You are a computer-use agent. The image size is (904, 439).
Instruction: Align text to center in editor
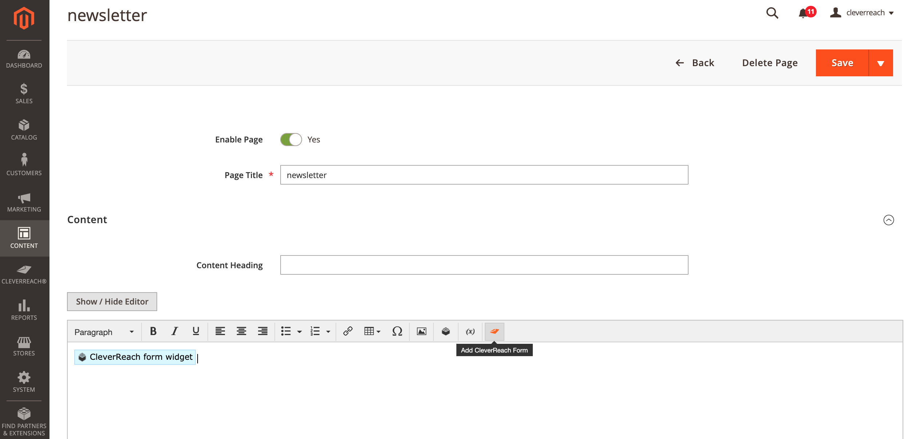click(x=241, y=331)
